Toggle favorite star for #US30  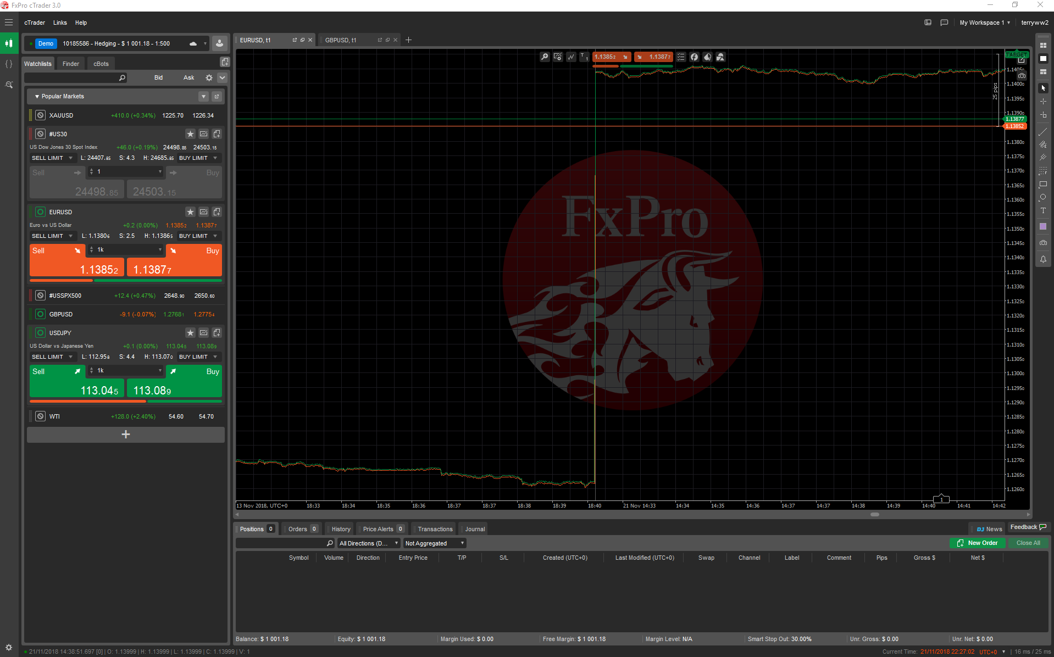point(190,134)
